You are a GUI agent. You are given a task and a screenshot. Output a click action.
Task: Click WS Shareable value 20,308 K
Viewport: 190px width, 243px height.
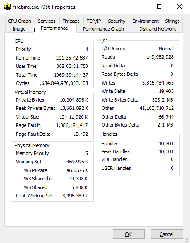78,179
